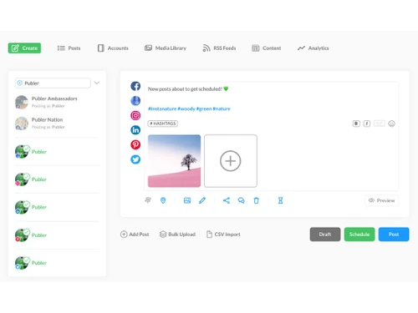
Task: Click the signpost icon in post toolbar
Action: pyautogui.click(x=148, y=200)
